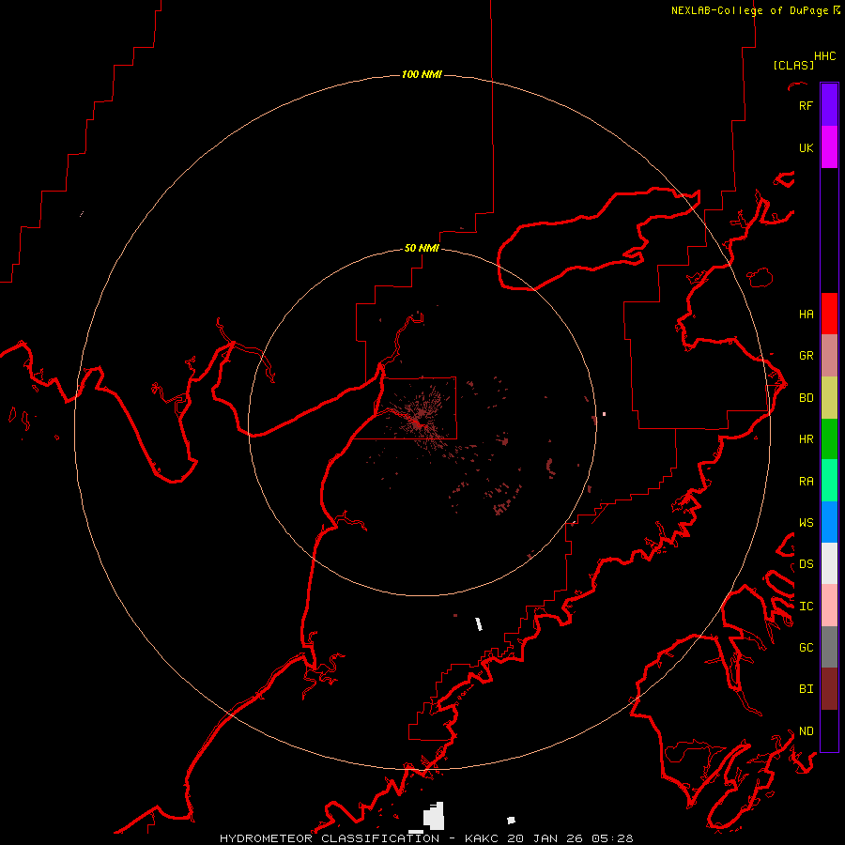This screenshot has width=845, height=845.
Task: Click the WS legend label
Action: 806,523
